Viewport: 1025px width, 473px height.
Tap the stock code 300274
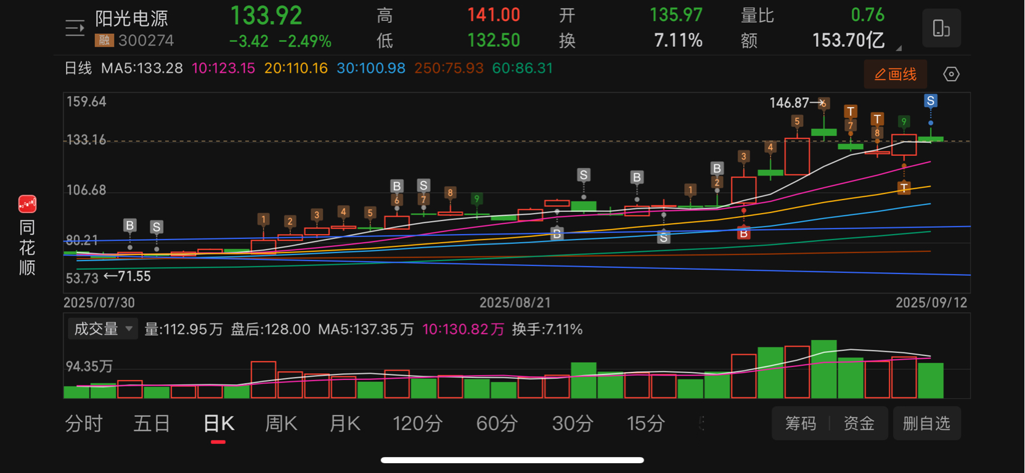pyautogui.click(x=146, y=41)
